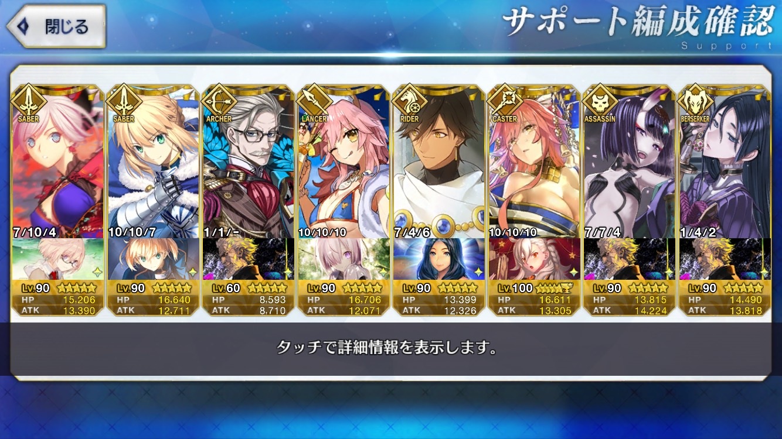This screenshot has width=782, height=439.
Task: Tap the 閉じる close button
Action: click(55, 26)
